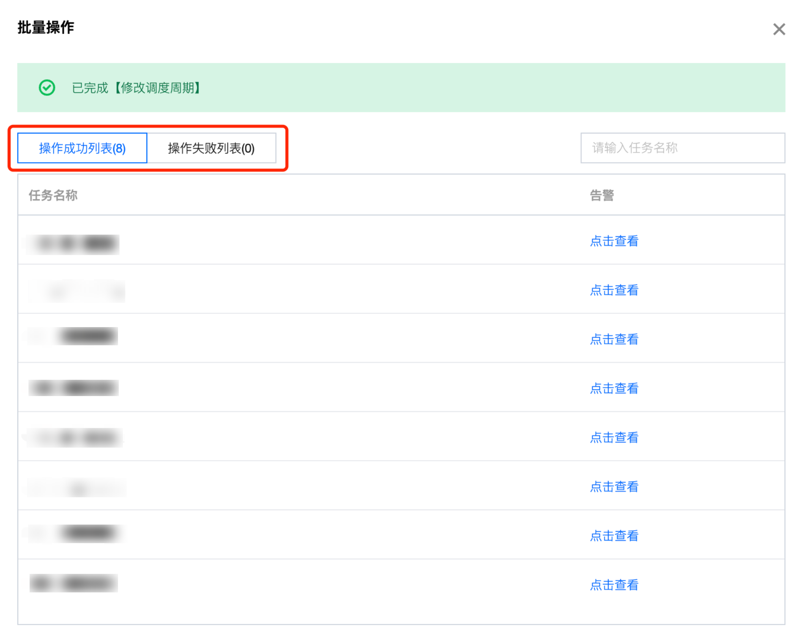Click 点击查看 link in fourth row
The image size is (800, 636).
[x=614, y=388]
